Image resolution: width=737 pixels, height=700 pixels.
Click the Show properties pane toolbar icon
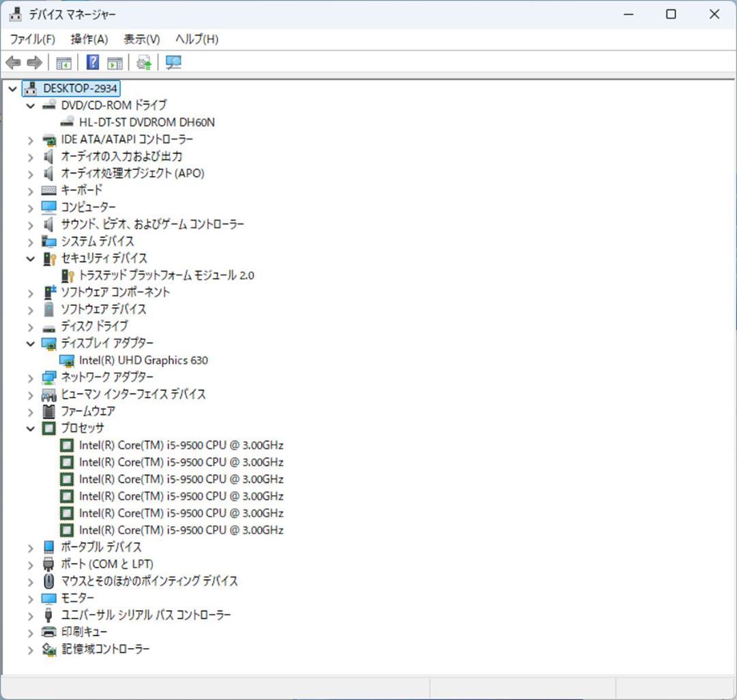115,62
